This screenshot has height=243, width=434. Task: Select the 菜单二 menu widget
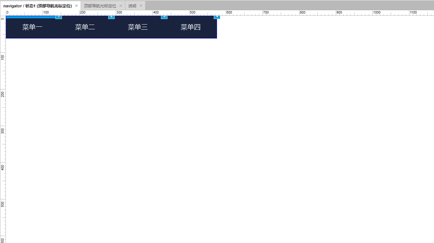[85, 27]
